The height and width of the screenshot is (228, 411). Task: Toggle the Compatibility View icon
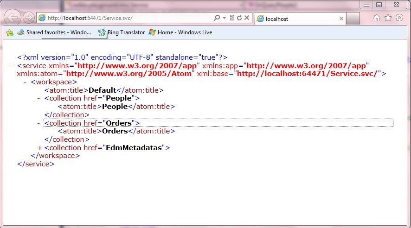tap(232, 18)
